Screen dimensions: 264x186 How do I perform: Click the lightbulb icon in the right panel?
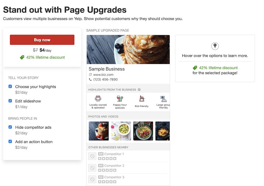(215, 46)
